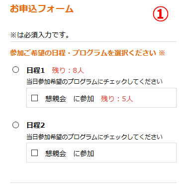Click 懇親会 に参加 label under 日程2

pos(70,154)
